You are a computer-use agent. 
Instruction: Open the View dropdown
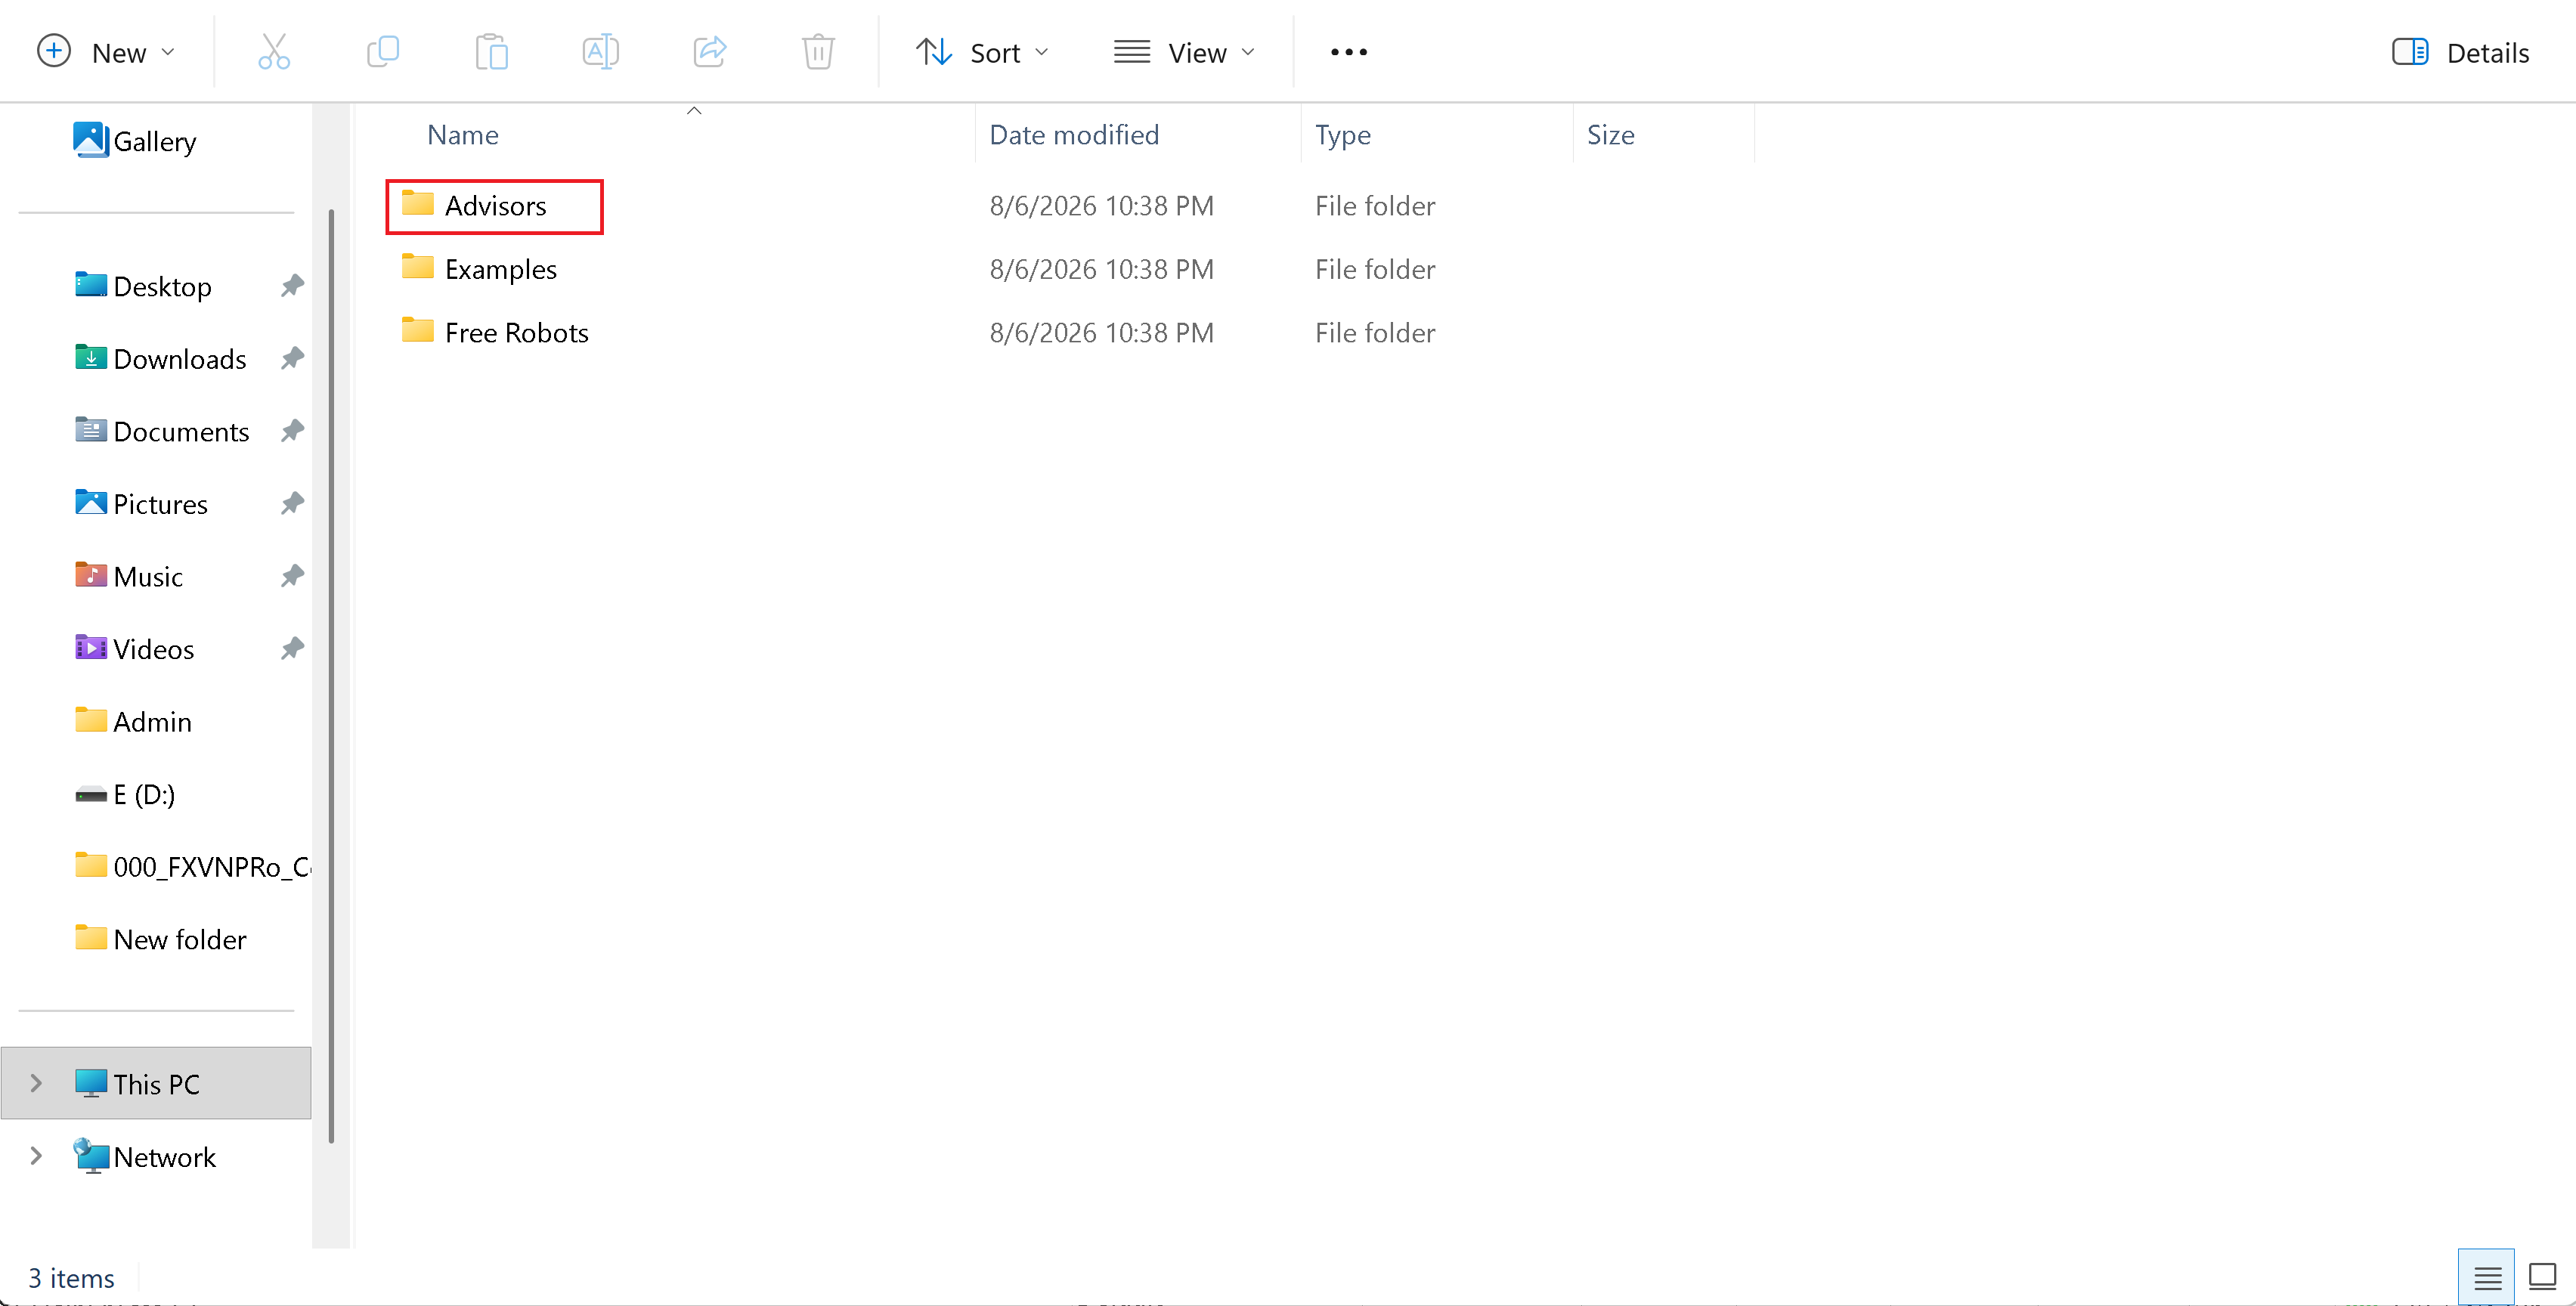tap(1184, 52)
